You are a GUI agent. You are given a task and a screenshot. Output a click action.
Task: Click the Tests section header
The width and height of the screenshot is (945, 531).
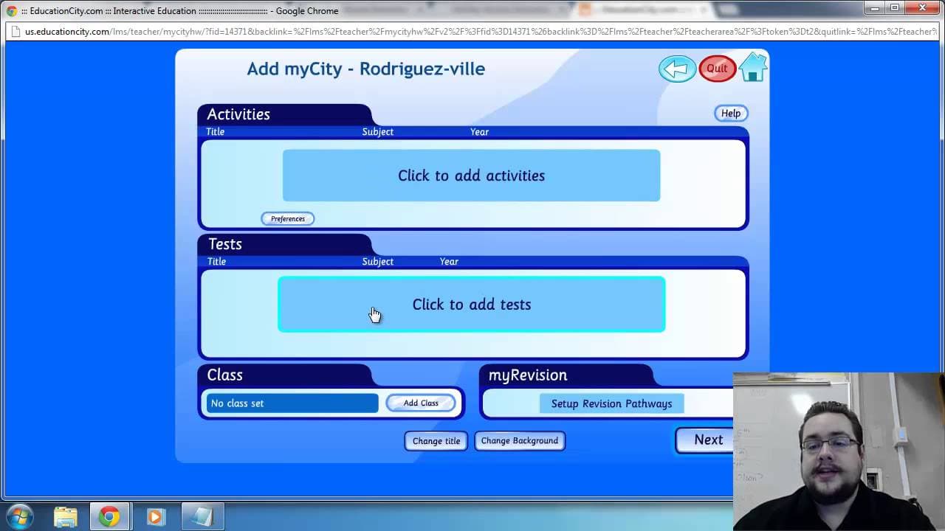225,244
